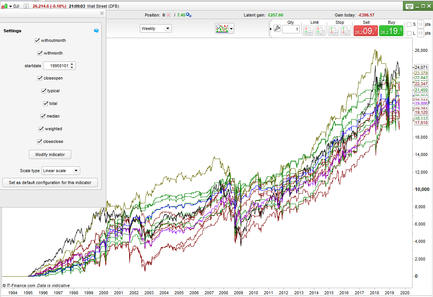Click the 2019 year label on axis
This screenshot has height=297, width=433.
coord(389,293)
